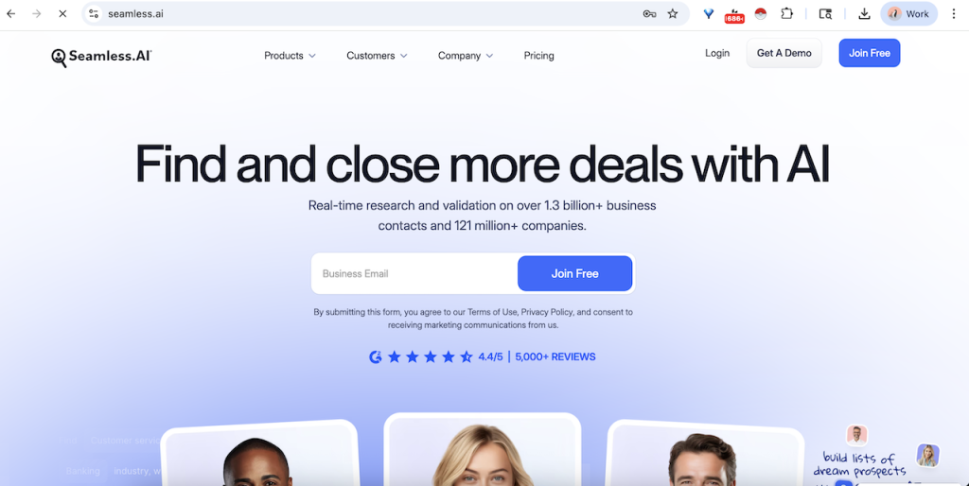Open the 5,000+ REVIEWS link

click(x=555, y=356)
